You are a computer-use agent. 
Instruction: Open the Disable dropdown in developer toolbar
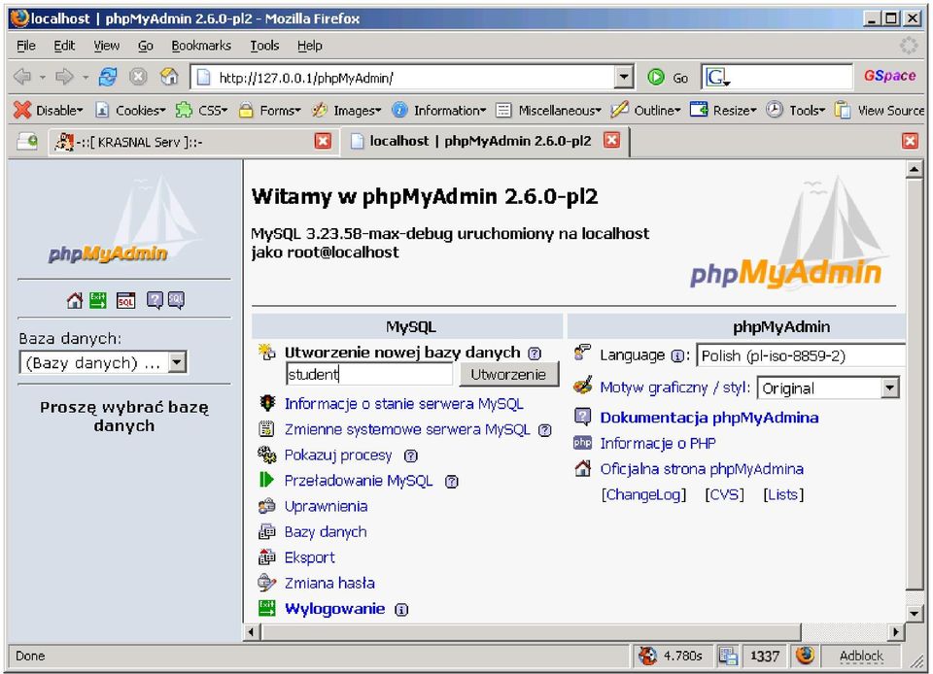(49, 110)
